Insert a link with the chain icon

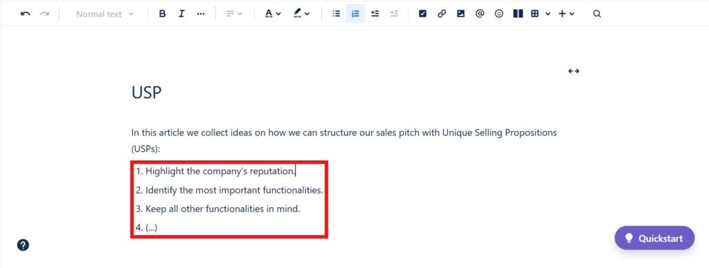441,14
